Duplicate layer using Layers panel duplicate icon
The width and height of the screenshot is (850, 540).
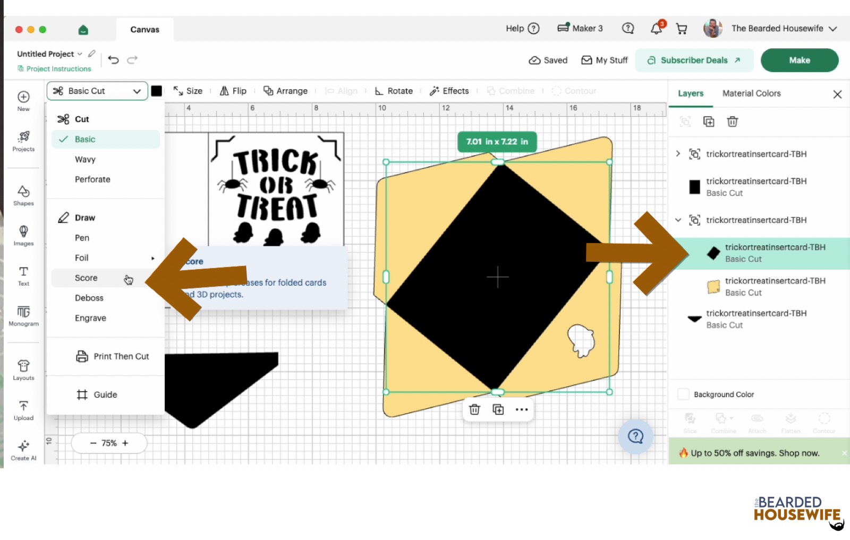coord(709,122)
